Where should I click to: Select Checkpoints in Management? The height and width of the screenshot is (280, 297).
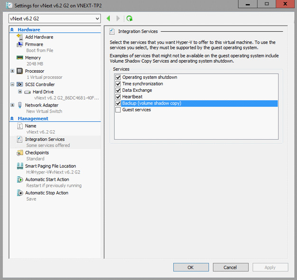coord(37,153)
